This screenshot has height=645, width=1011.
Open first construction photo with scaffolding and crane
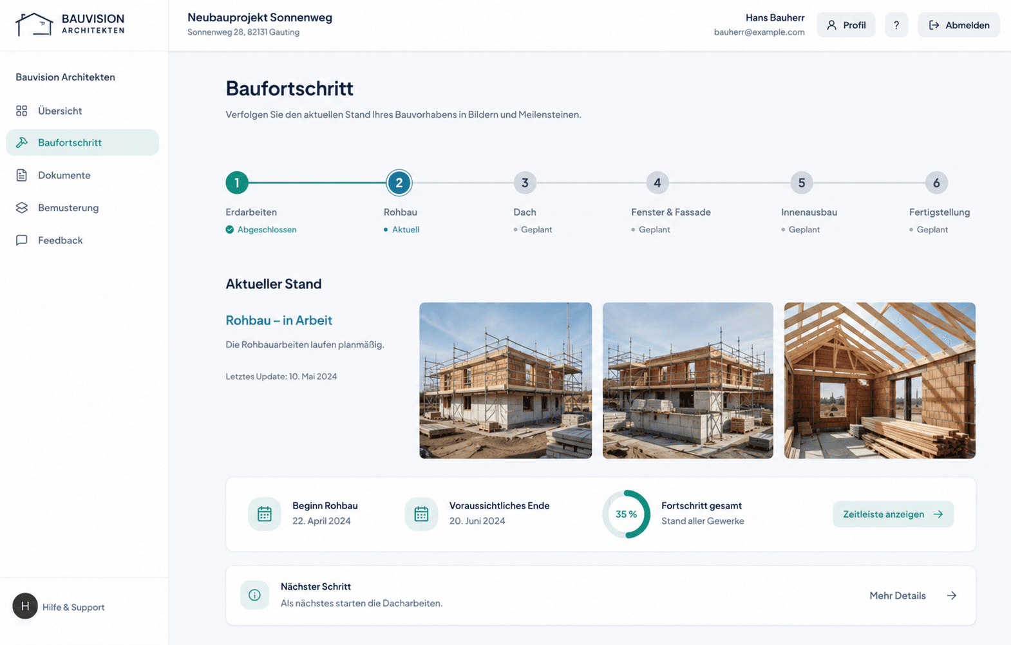click(x=505, y=380)
